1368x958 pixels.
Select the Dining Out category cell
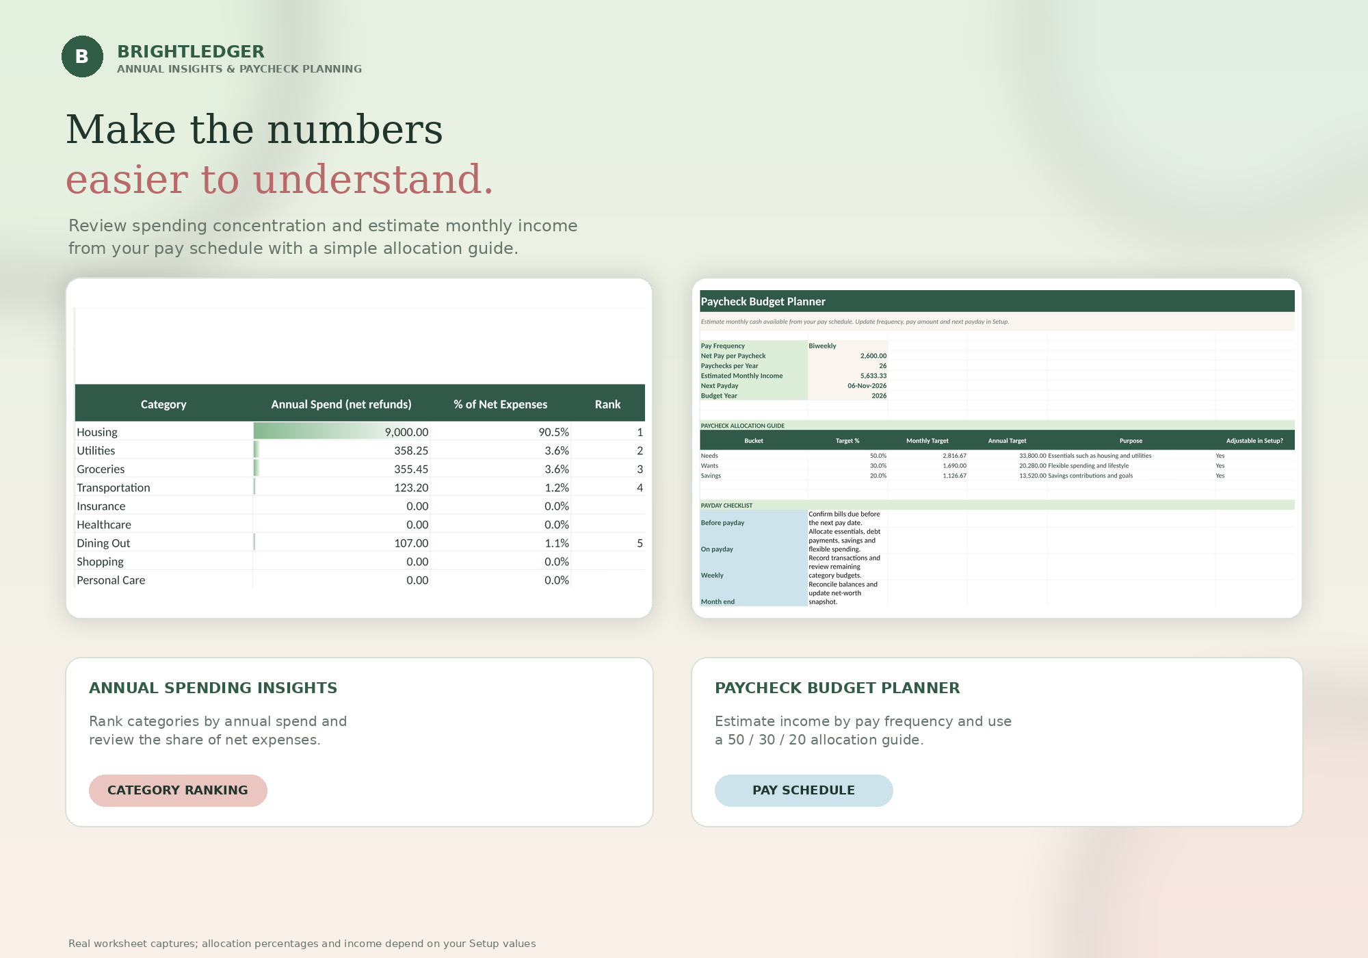coord(164,543)
